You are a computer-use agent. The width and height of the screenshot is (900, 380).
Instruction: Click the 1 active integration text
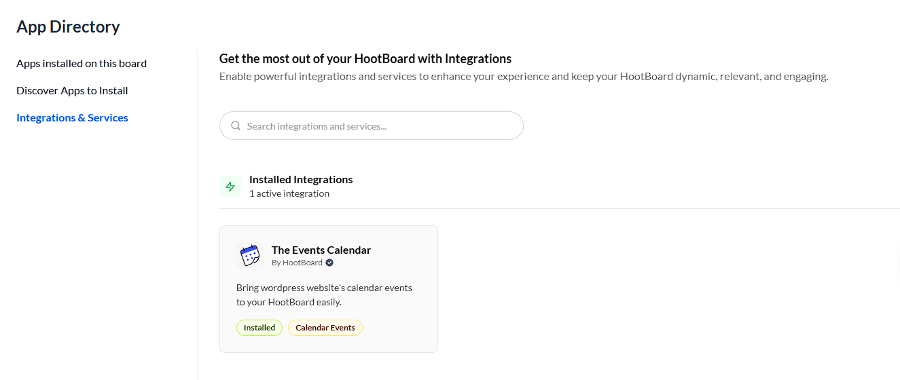[x=289, y=193]
